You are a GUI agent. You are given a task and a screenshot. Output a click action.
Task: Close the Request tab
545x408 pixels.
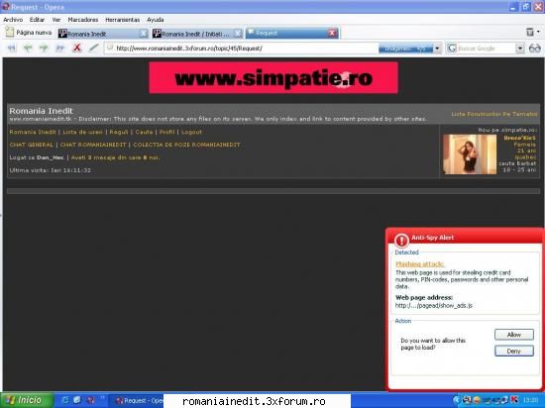click(332, 33)
